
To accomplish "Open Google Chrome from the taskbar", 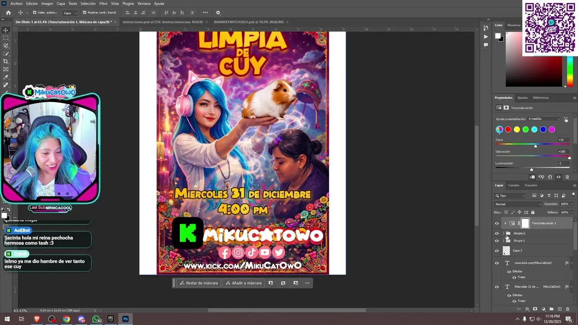I will pos(66,319).
